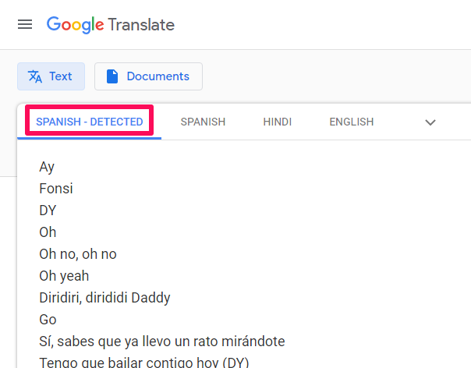Click the 'Diridiri, dirididi Daddy' line
The width and height of the screenshot is (471, 368).
tap(104, 298)
